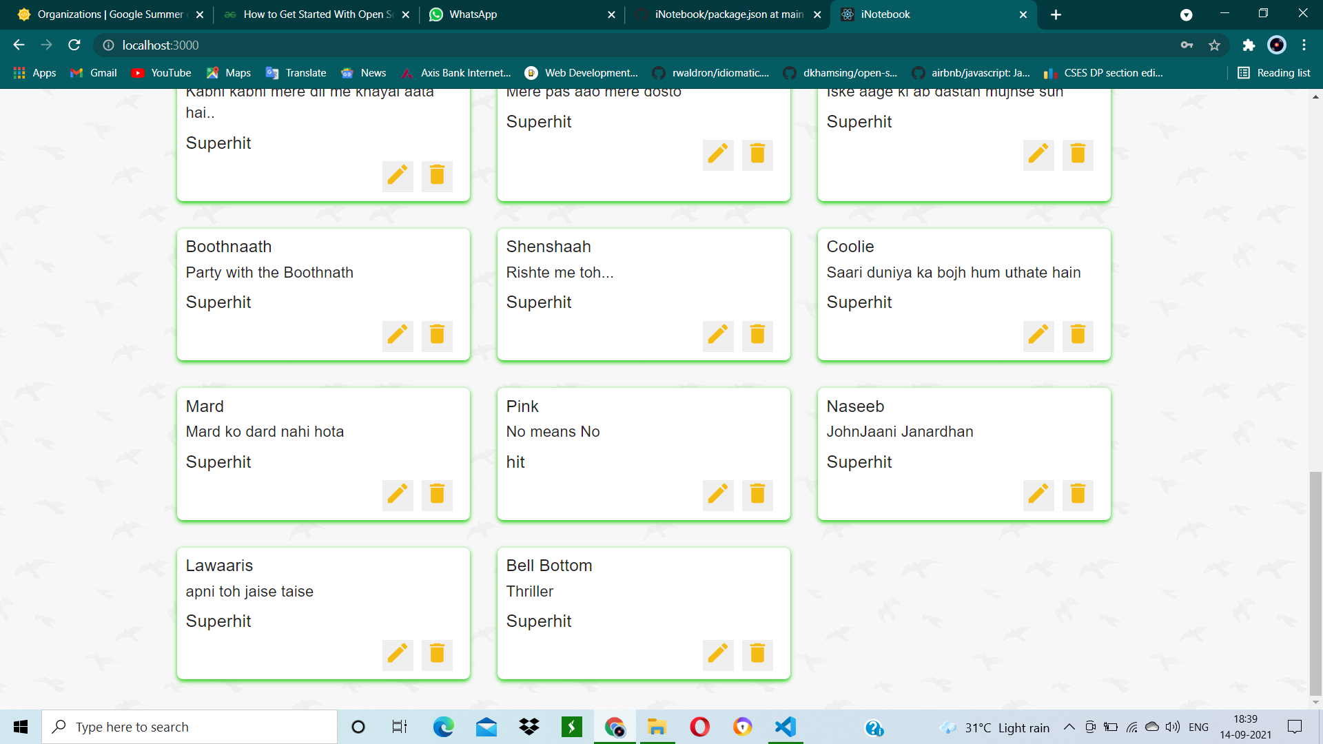This screenshot has width=1323, height=744.
Task: Open the Gmail bookmark
Action: point(92,72)
